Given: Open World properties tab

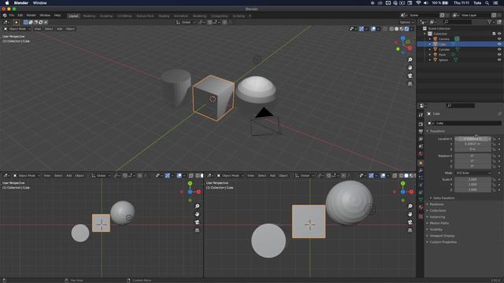Looking at the screenshot, I should [421, 154].
